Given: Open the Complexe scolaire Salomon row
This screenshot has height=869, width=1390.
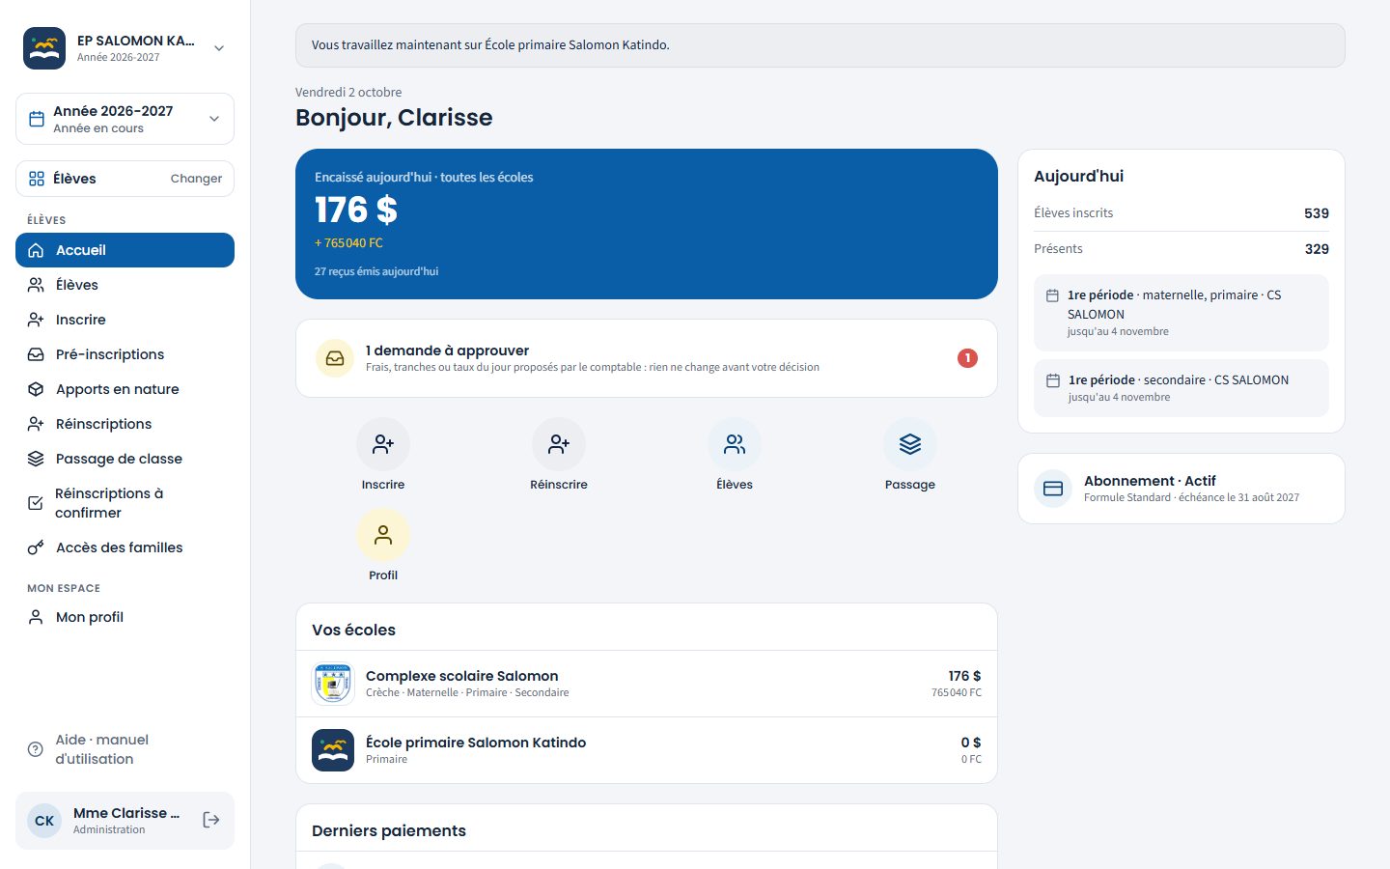Looking at the screenshot, I should [647, 684].
